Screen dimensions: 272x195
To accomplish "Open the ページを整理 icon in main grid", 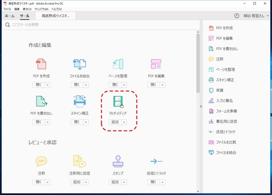I will [x=118, y=64].
